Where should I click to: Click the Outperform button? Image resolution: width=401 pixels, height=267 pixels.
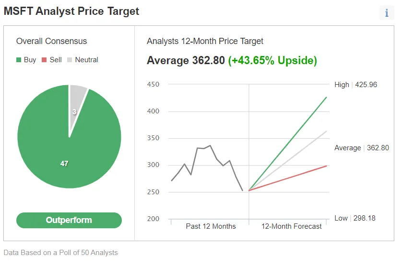coord(69,220)
